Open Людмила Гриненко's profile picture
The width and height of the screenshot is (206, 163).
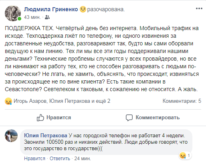pos(13,13)
